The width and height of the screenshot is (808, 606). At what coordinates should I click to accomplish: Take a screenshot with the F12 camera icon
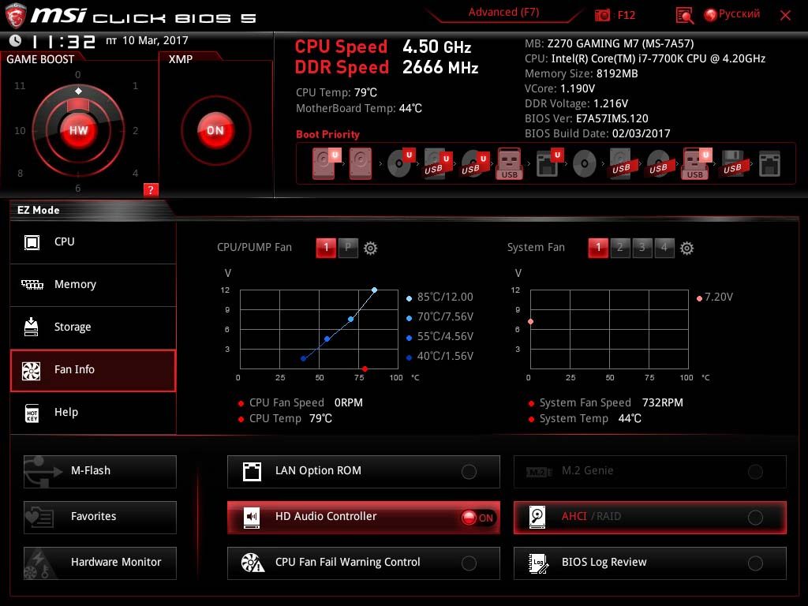[x=602, y=16]
